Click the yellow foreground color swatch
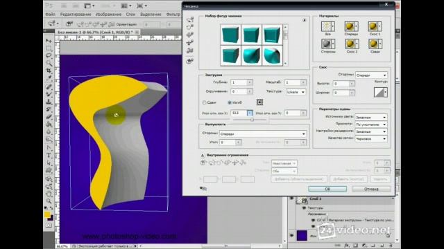 pos(47,214)
